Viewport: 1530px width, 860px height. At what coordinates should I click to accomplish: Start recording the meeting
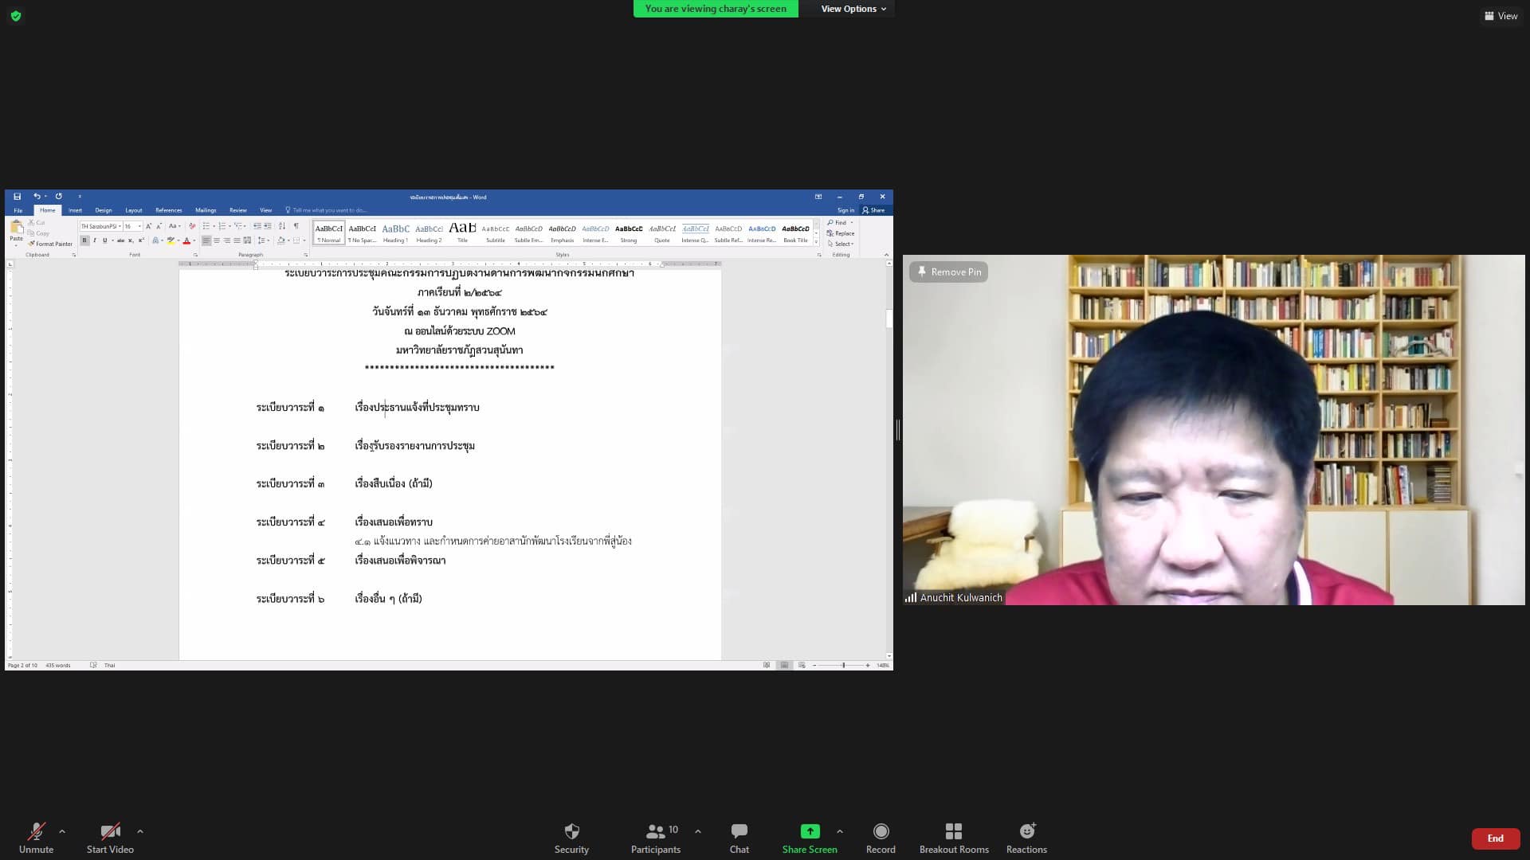coord(881,838)
